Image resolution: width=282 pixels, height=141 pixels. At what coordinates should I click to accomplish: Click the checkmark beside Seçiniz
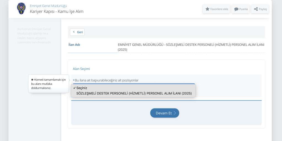74,88
